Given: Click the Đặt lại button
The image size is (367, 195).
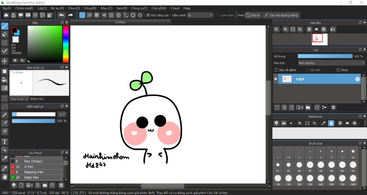Looking at the screenshot, I should click(x=253, y=15).
